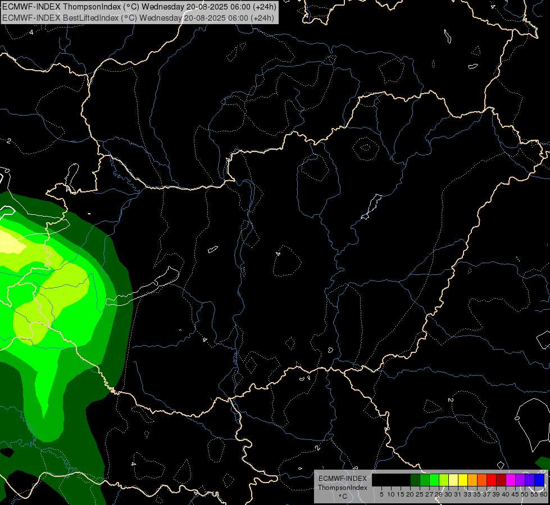Select the orange legend swatch (33–35)
The image size is (550, 505).
point(472,480)
